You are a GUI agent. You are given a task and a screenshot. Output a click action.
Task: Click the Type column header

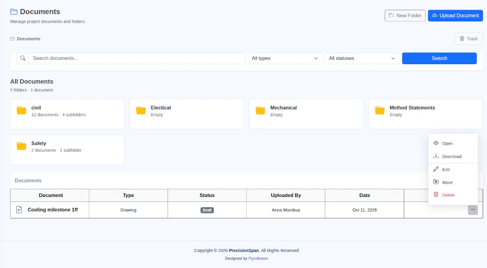[x=128, y=196]
